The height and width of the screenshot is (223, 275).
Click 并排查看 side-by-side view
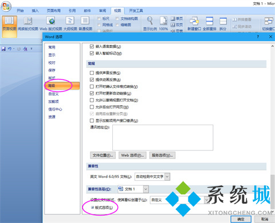click(x=242, y=19)
